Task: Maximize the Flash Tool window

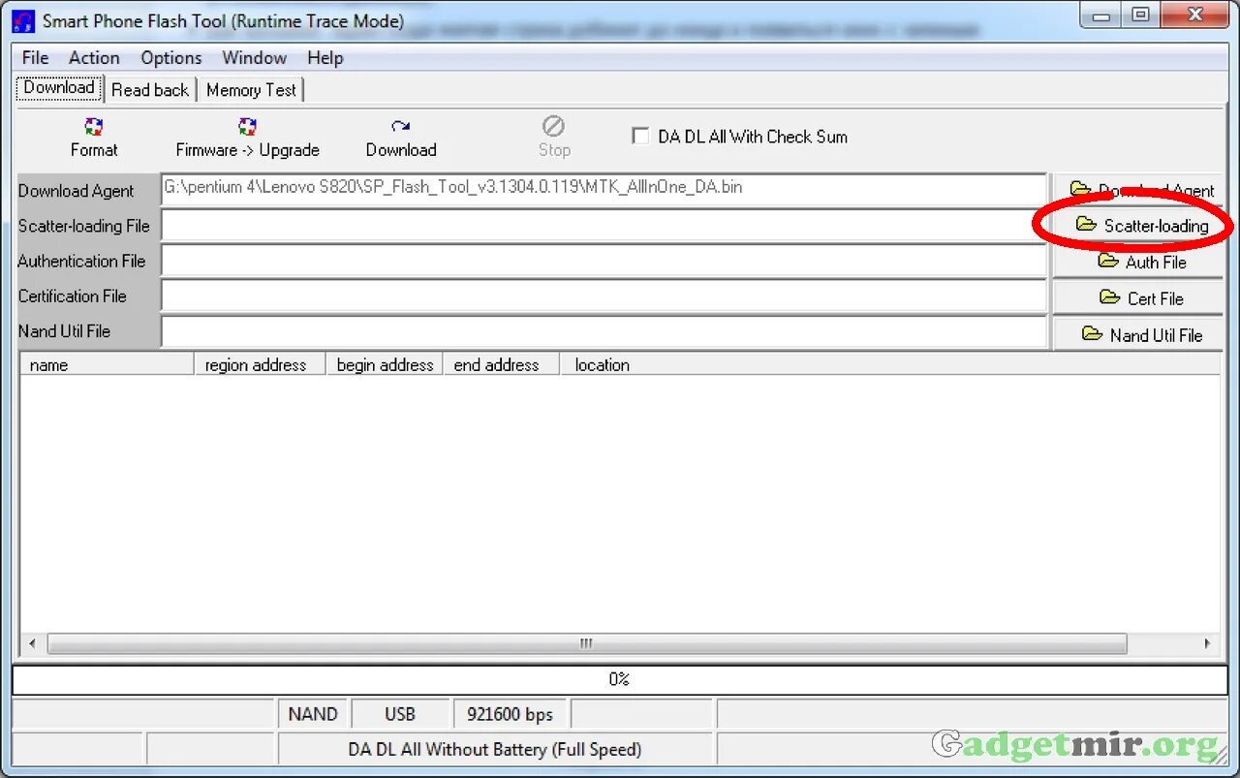Action: click(x=1141, y=15)
